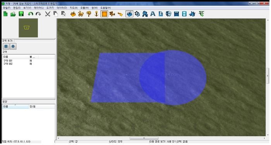
Task: Switch to the orange Terrain layer icon
Action: [73, 14]
